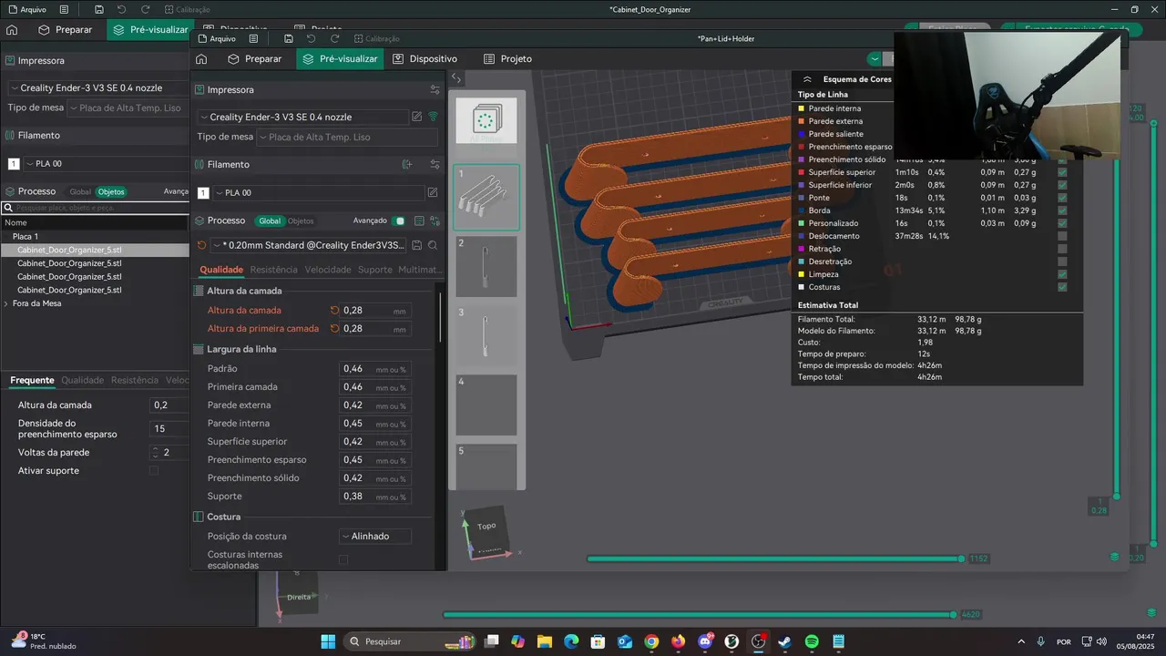The image size is (1166, 656).
Task: Open filament settings sliders icon beside Filamento
Action: click(435, 164)
